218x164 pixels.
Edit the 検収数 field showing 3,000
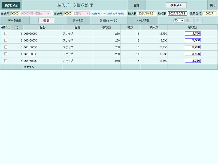click(193, 40)
